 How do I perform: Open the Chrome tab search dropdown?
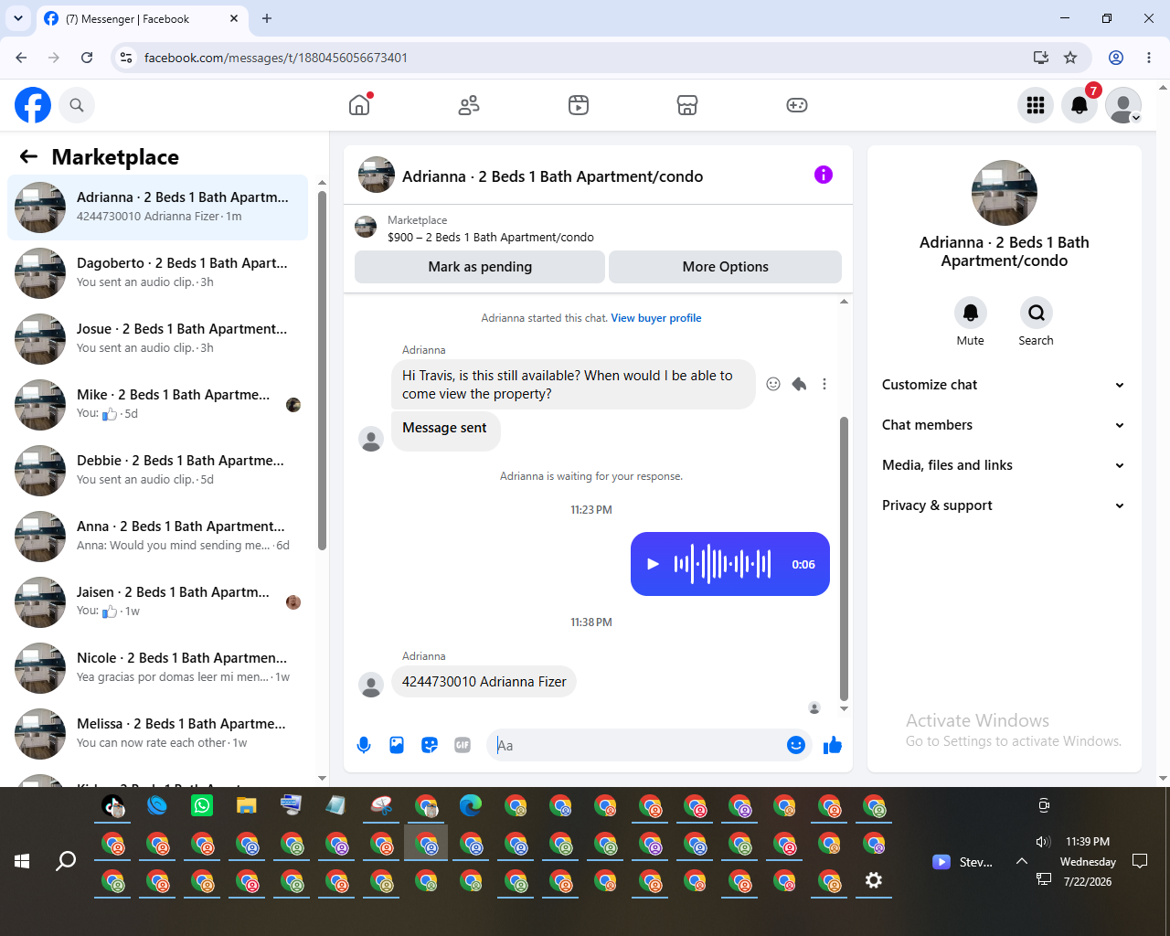pyautogui.click(x=18, y=18)
